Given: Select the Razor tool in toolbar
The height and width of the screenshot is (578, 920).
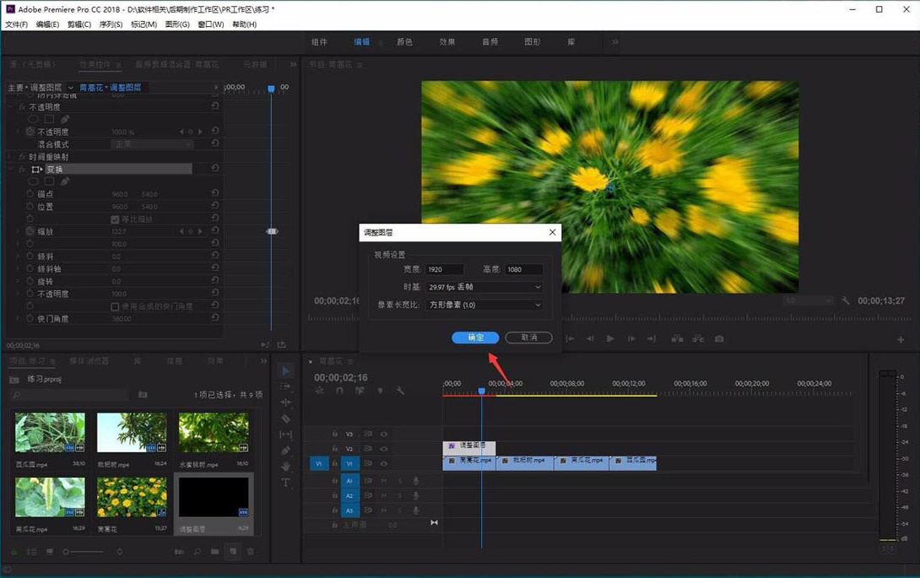Looking at the screenshot, I should point(285,419).
